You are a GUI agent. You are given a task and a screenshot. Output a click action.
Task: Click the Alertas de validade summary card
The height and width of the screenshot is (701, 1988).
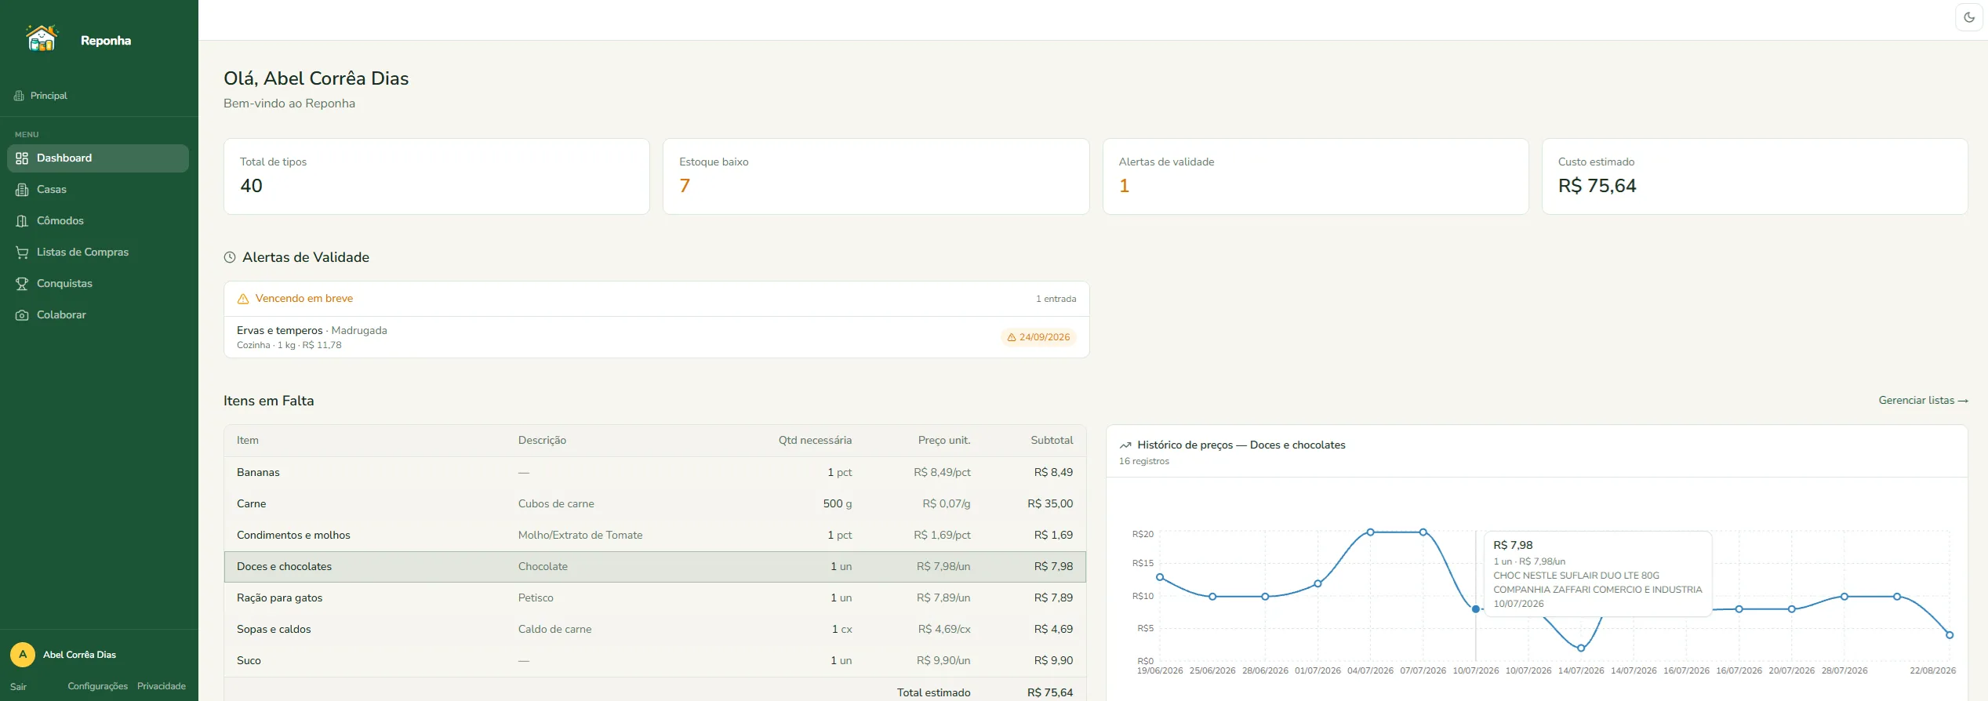pos(1315,176)
